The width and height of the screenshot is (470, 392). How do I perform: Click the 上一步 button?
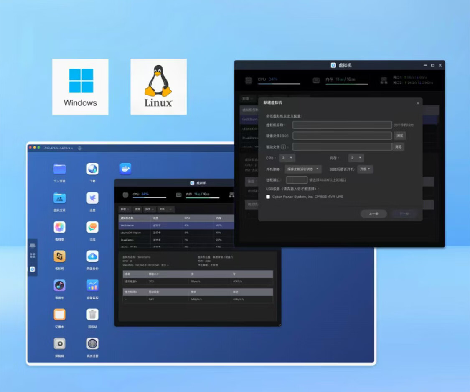[x=373, y=214]
